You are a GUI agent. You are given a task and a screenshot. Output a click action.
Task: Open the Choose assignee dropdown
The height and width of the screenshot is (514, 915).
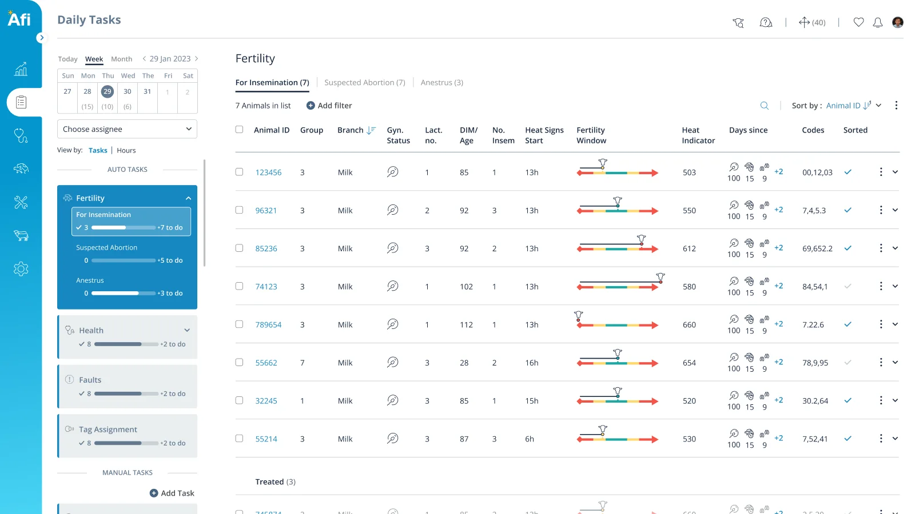(x=127, y=129)
